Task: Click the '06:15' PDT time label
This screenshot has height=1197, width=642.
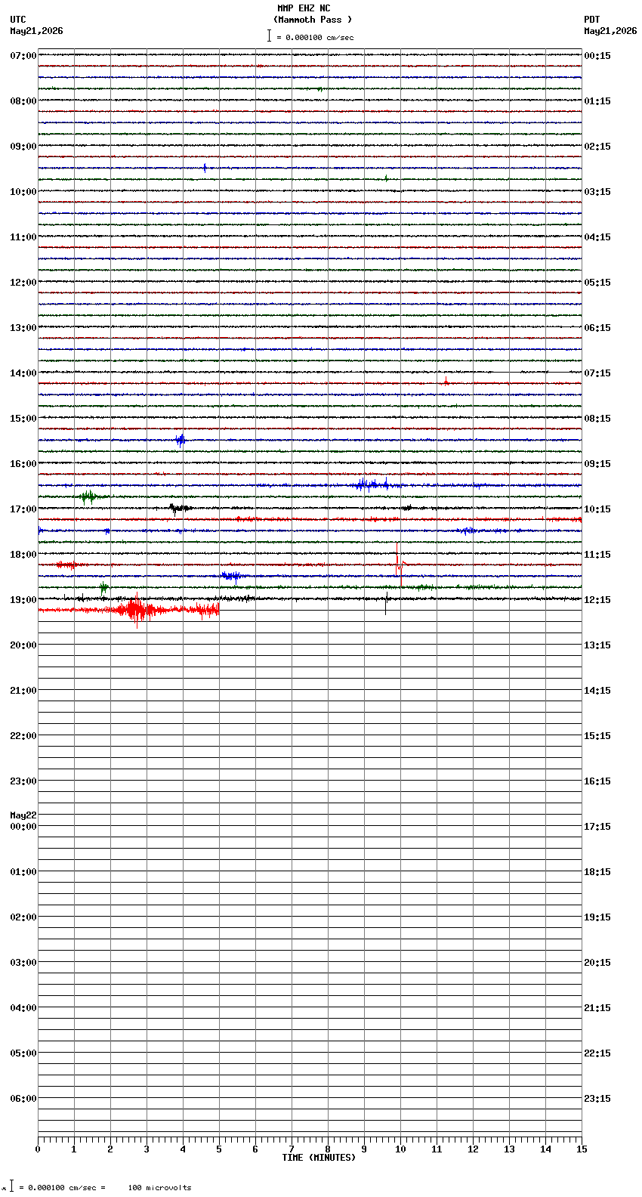Action: pyautogui.click(x=597, y=328)
